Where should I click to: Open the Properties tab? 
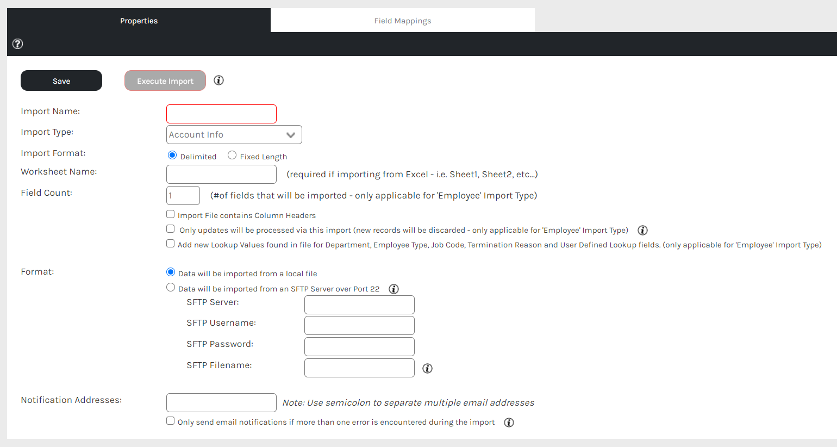tap(139, 21)
